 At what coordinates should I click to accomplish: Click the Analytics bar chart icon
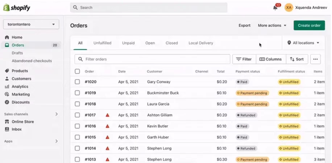point(7,87)
